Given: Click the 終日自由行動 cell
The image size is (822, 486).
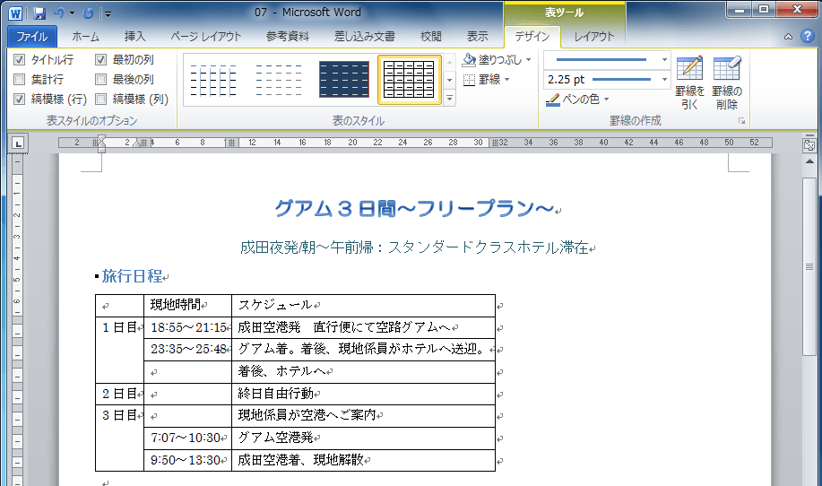Looking at the screenshot, I should [x=363, y=394].
